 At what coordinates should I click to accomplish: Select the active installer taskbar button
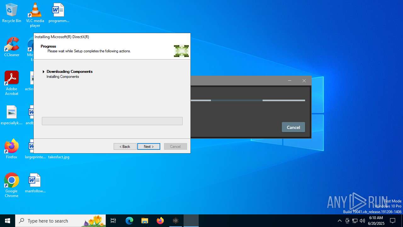(x=191, y=221)
